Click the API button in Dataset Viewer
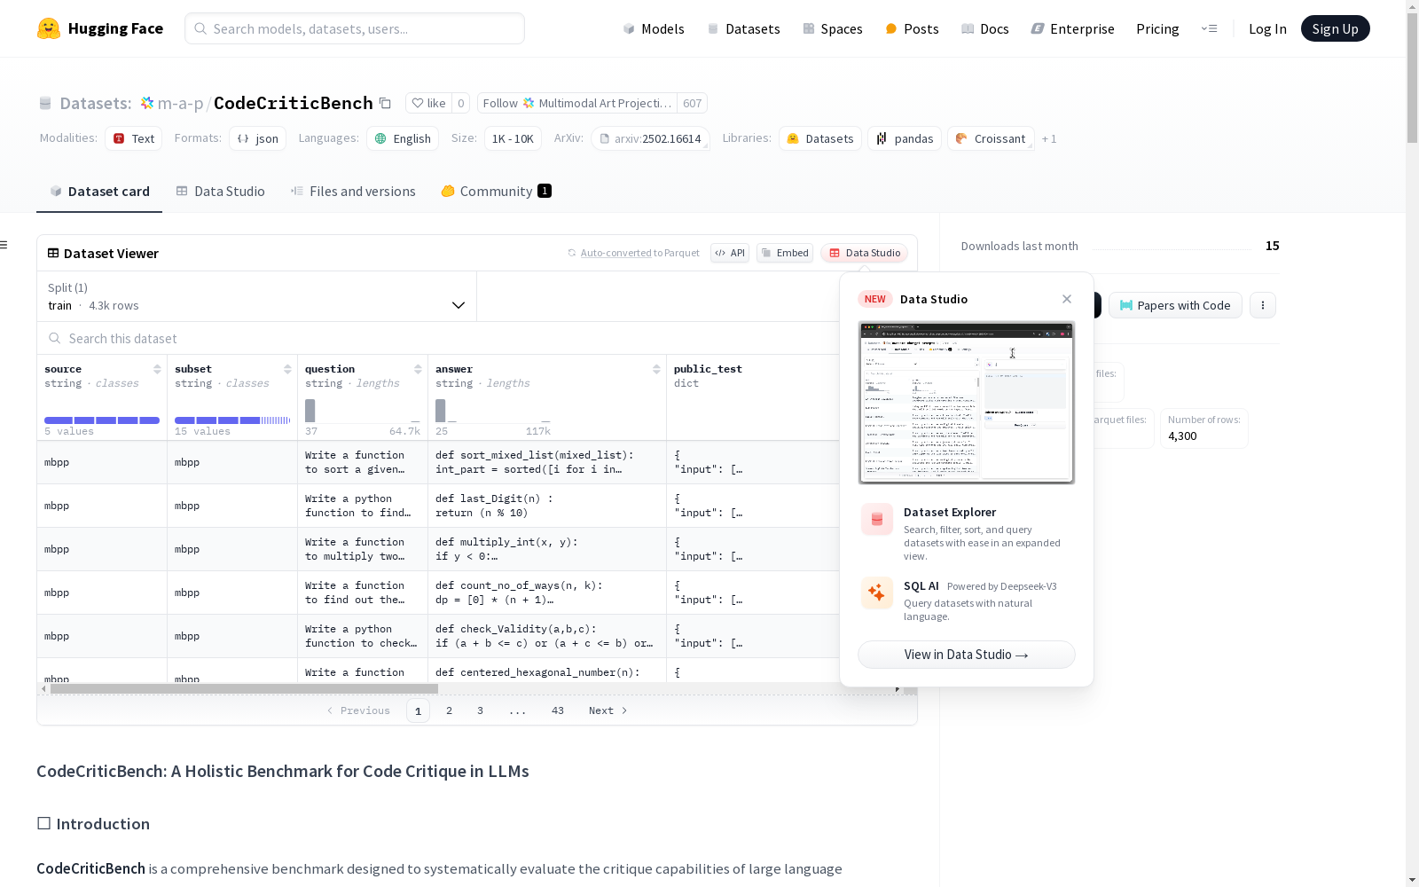1419x887 pixels. [x=730, y=253]
